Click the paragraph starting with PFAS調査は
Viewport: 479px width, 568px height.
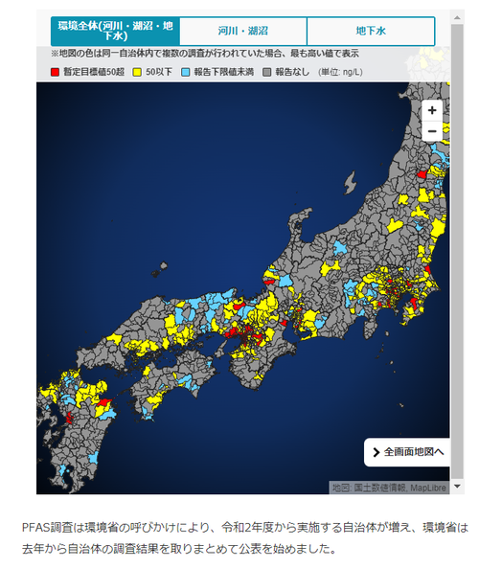click(x=245, y=537)
